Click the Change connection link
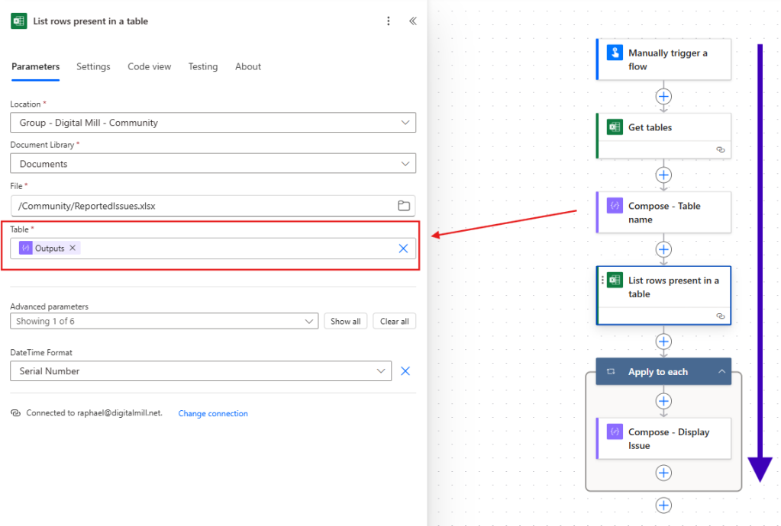The image size is (781, 526). coord(212,413)
